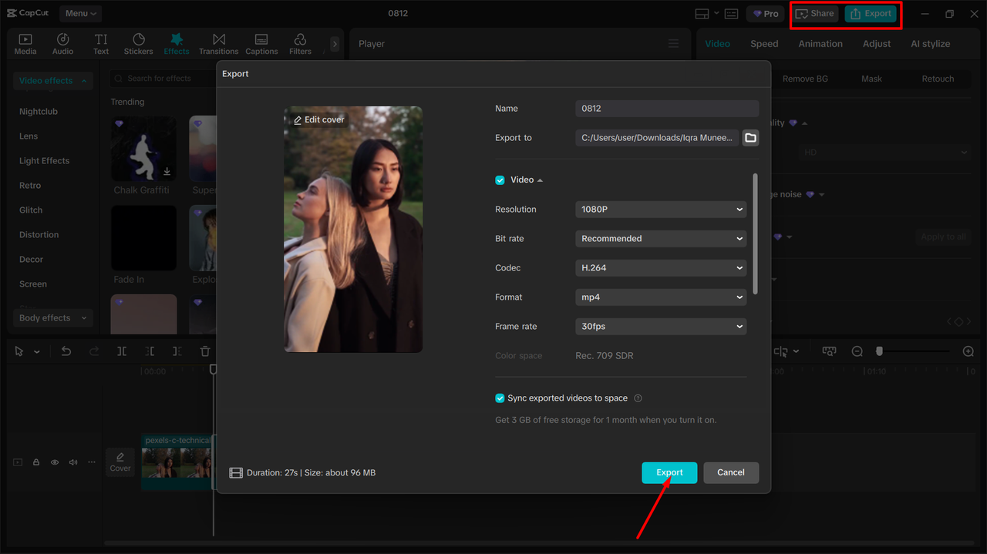Open the Menu dropdown
This screenshot has width=987, height=554.
click(x=80, y=13)
